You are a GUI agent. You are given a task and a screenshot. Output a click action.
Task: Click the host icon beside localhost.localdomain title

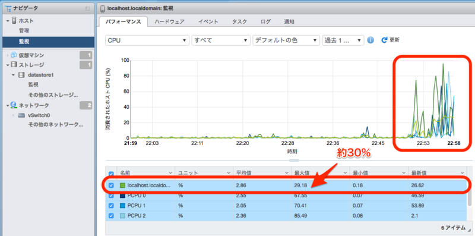tap(102, 8)
